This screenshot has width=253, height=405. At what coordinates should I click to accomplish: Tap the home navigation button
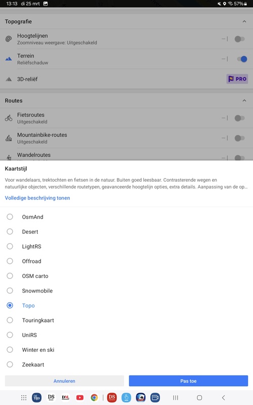click(x=199, y=397)
